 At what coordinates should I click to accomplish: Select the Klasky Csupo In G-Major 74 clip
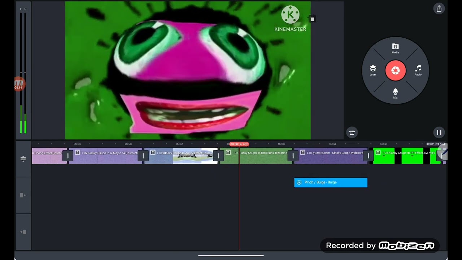105,156
